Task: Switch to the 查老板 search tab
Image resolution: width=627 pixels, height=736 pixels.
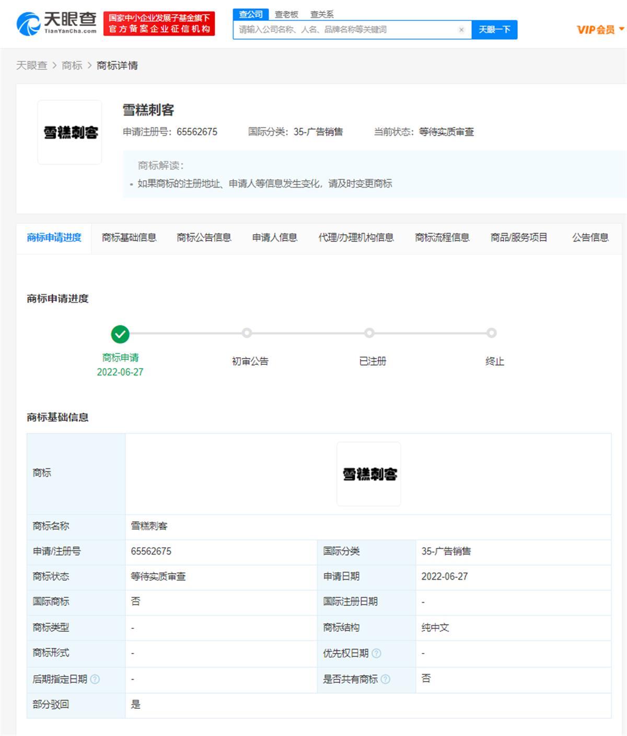Action: pos(286,15)
